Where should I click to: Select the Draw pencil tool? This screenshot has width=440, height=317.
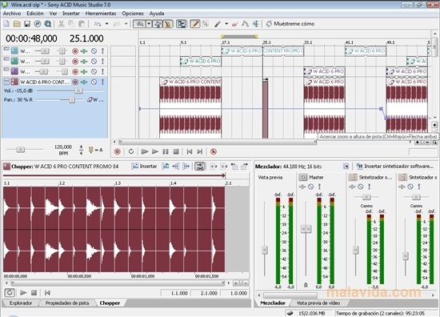(195, 24)
